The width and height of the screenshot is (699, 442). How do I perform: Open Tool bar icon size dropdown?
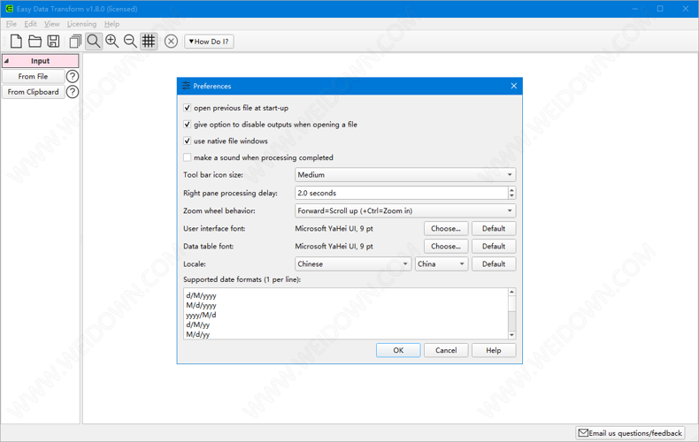click(x=405, y=175)
